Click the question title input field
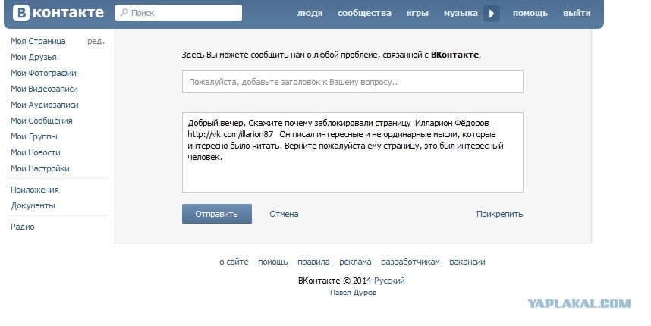This screenshot has height=326, width=651. click(x=353, y=82)
